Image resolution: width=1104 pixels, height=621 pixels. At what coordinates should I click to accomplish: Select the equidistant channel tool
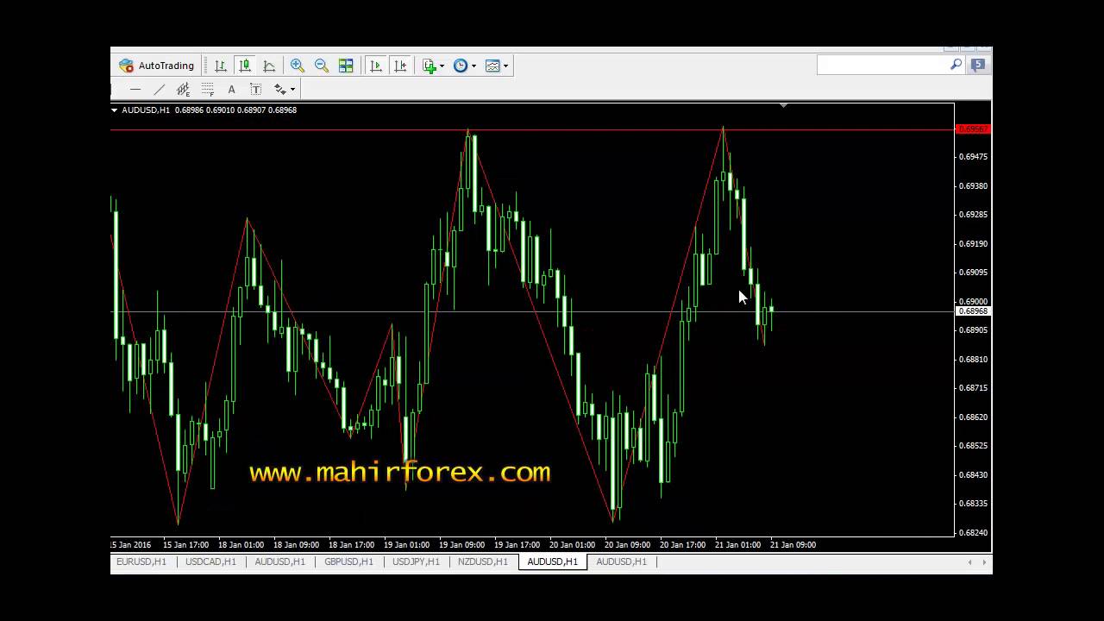coord(183,89)
